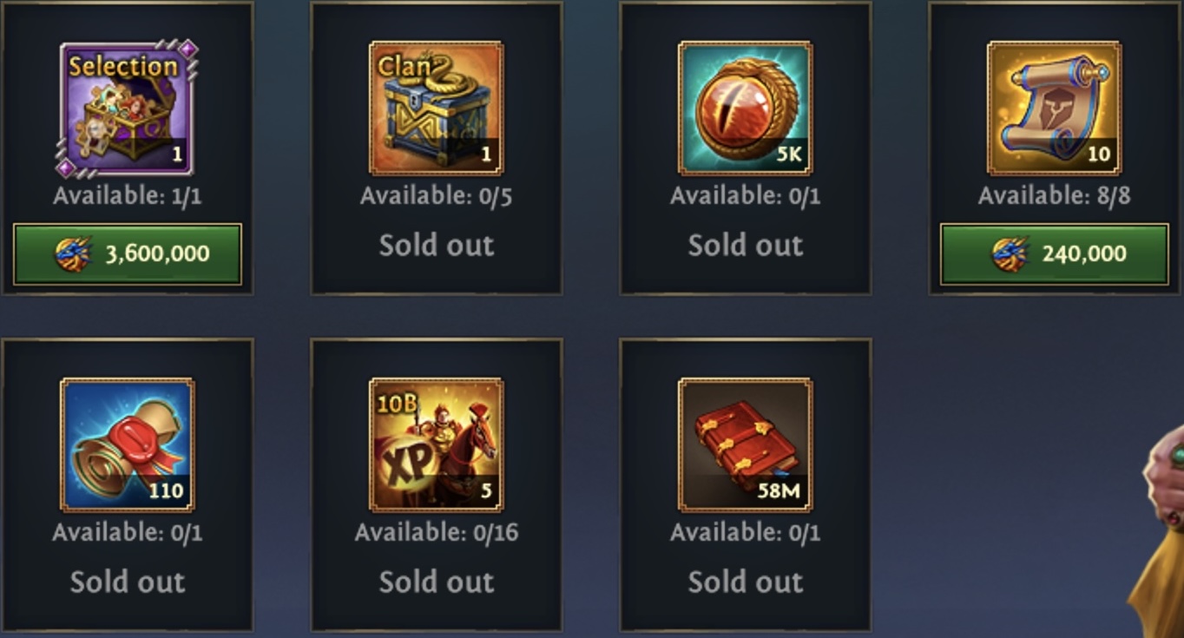Click Sold out under Clan chest
Screen dimensions: 1184x638
coord(437,246)
